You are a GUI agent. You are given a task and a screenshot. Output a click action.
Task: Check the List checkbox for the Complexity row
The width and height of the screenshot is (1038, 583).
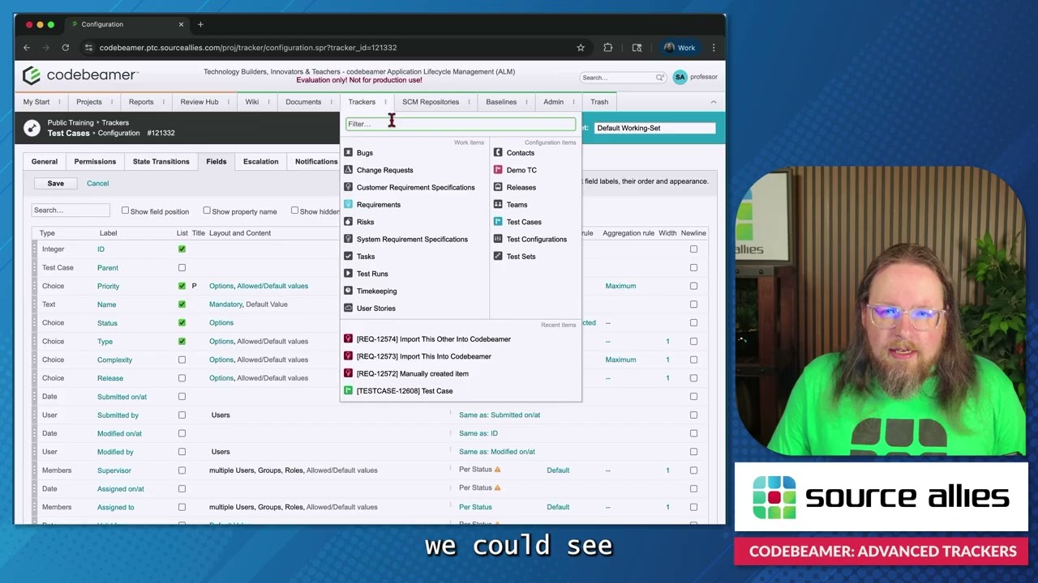(182, 360)
